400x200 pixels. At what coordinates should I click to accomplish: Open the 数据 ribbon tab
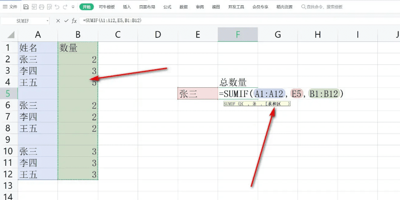(x=184, y=7)
